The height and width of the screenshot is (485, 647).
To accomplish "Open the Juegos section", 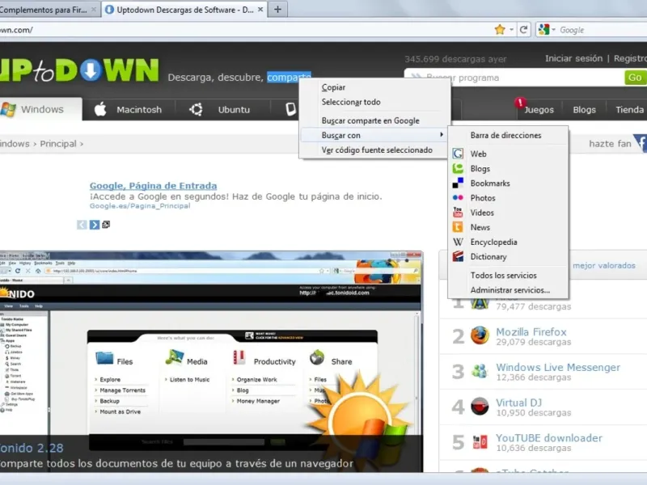I will pyautogui.click(x=539, y=110).
